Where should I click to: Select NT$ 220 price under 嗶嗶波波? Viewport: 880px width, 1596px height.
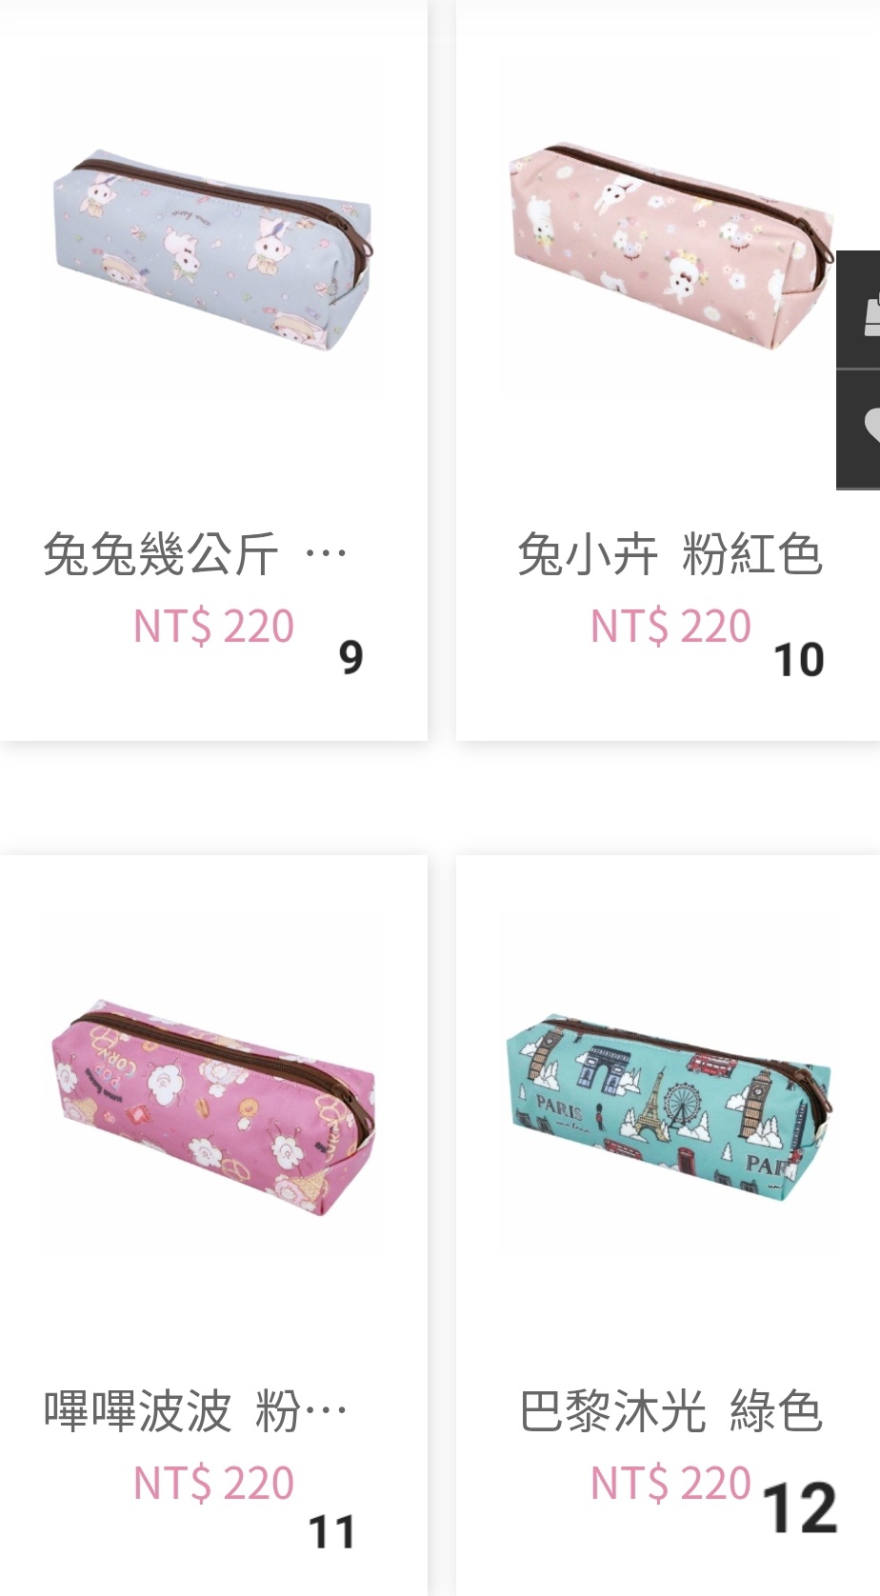point(213,1484)
